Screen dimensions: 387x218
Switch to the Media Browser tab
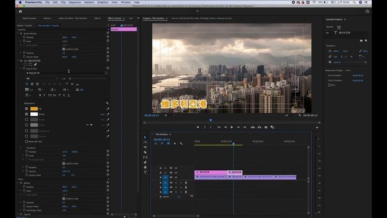click(30, 18)
